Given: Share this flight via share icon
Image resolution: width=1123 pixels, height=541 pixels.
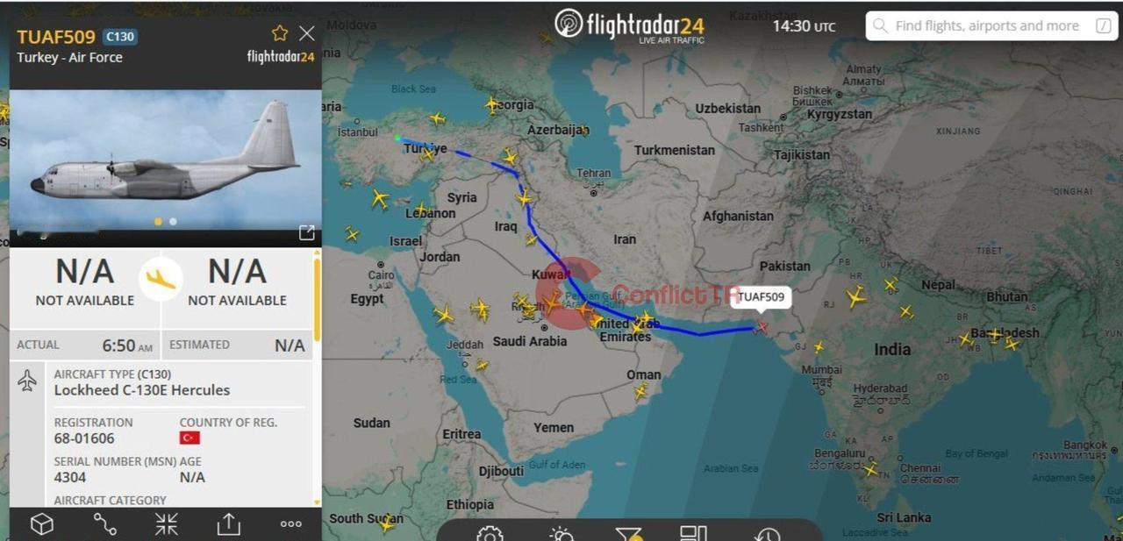Looking at the screenshot, I should pyautogui.click(x=228, y=523).
